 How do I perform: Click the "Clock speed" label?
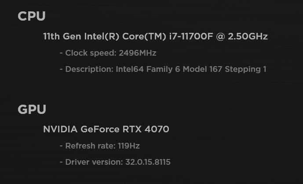coord(90,53)
